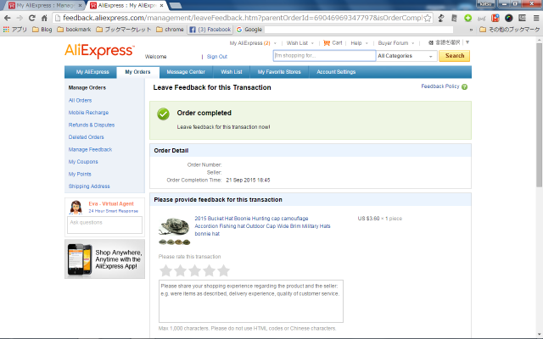
Task: Open the Chrome menu hamburger icon
Action: coord(536,18)
